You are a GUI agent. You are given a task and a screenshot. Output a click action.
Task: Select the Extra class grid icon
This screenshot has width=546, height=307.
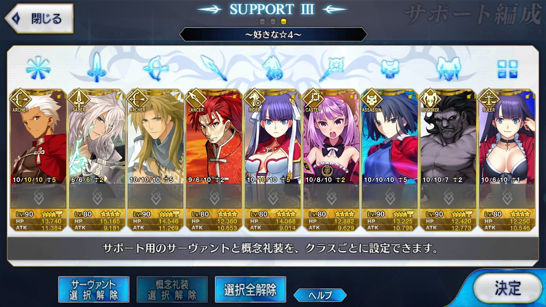coord(508,69)
